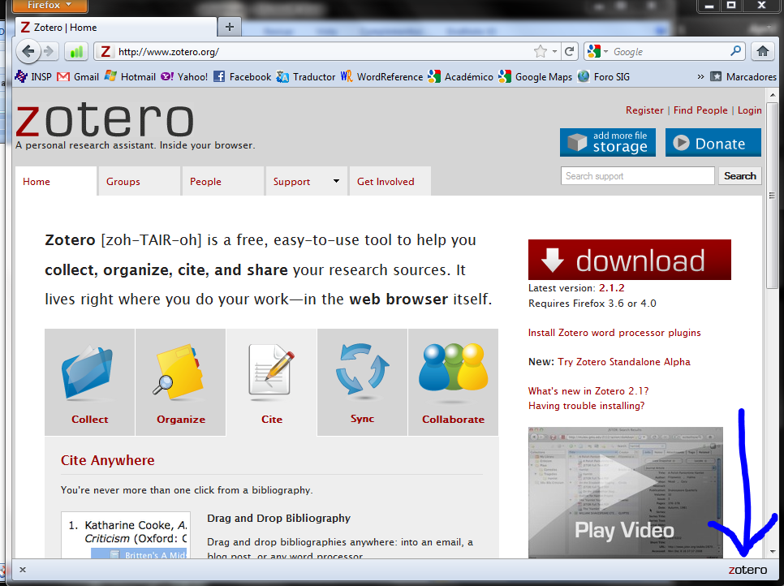Reload the page with refresh icon
This screenshot has height=586, width=784.
coord(569,51)
